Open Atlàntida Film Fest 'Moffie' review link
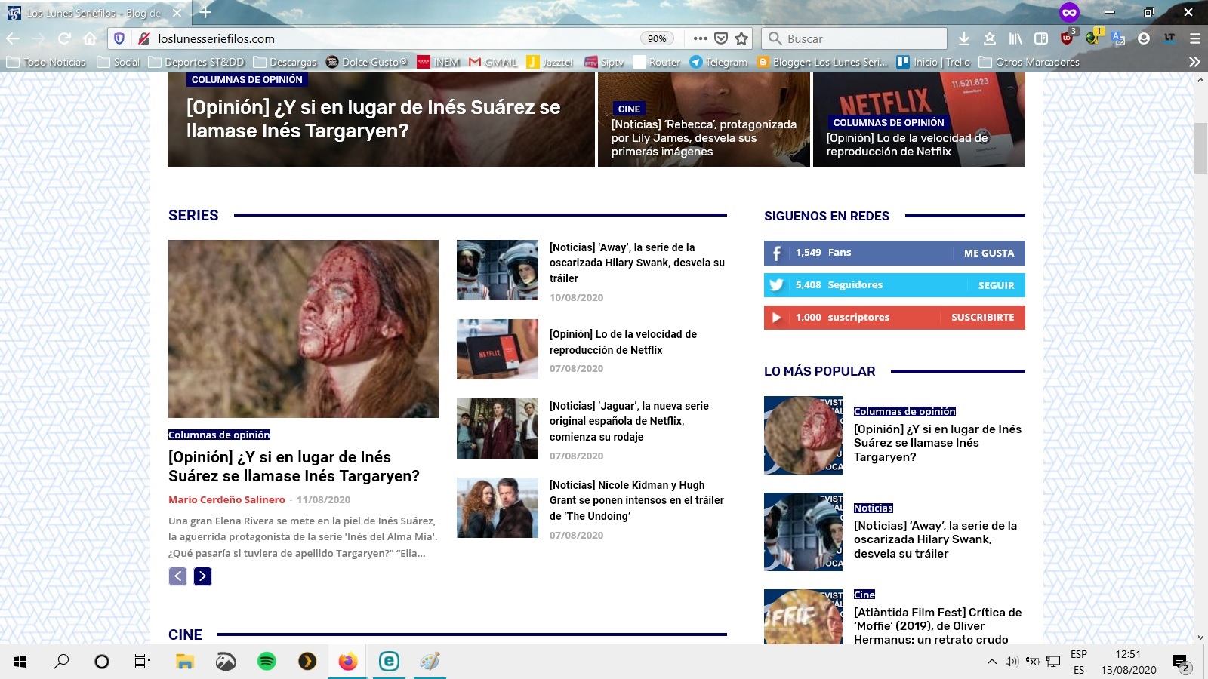 click(938, 626)
